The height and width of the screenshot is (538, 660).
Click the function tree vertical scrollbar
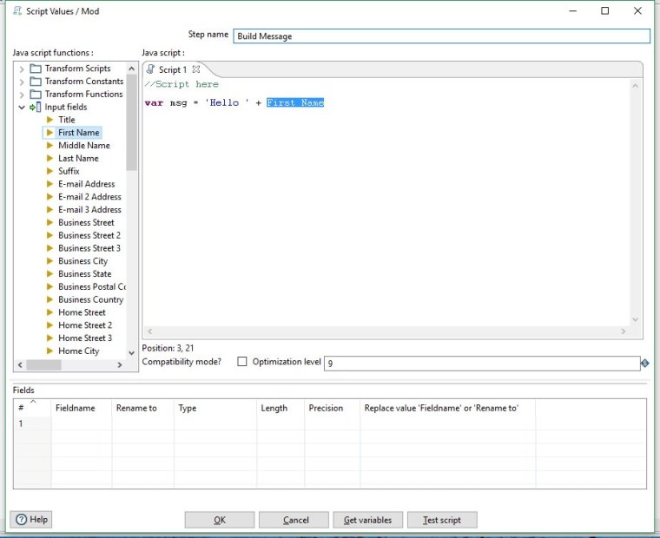[132, 121]
